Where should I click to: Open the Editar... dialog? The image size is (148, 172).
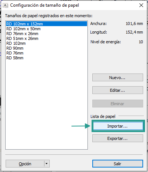(x=118, y=90)
